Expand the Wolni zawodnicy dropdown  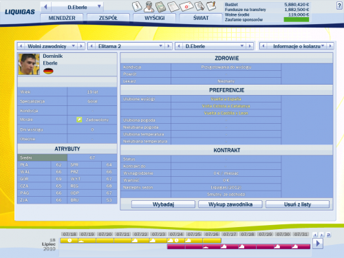click(x=74, y=46)
